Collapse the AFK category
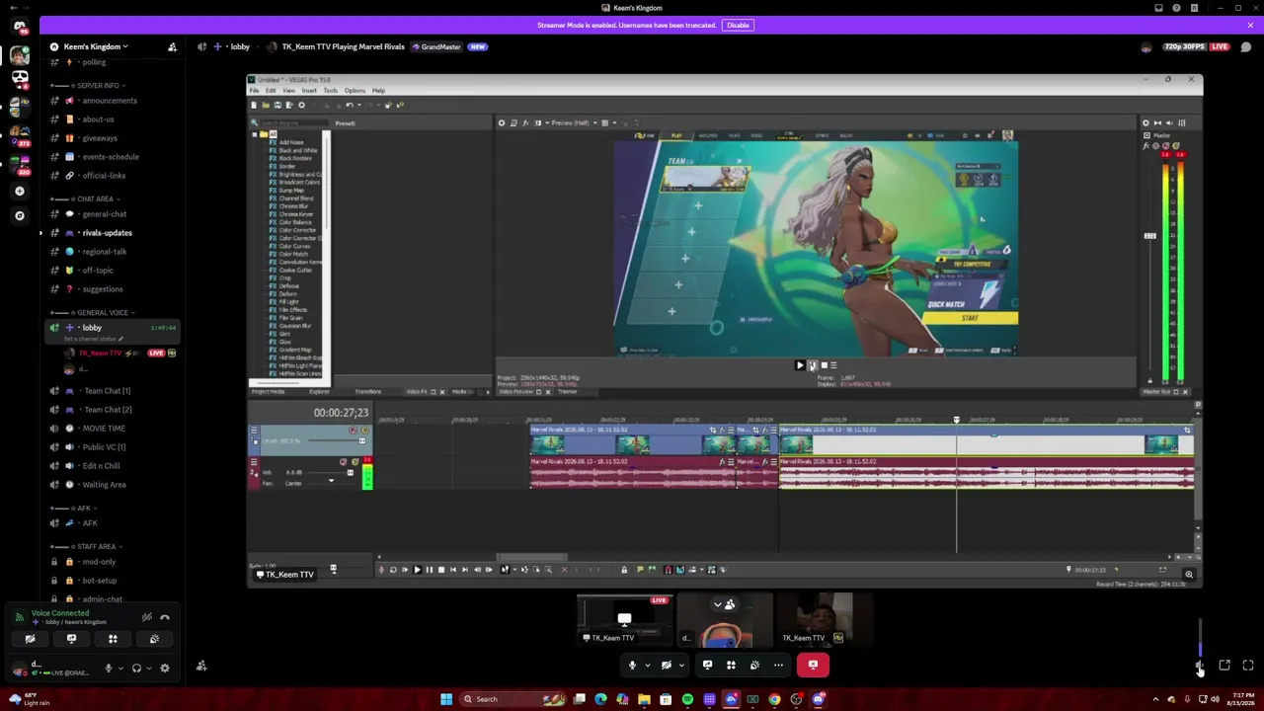This screenshot has height=711, width=1264. pyautogui.click(x=73, y=509)
